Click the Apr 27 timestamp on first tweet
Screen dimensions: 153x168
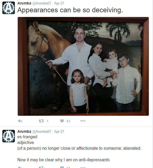point(59,3)
